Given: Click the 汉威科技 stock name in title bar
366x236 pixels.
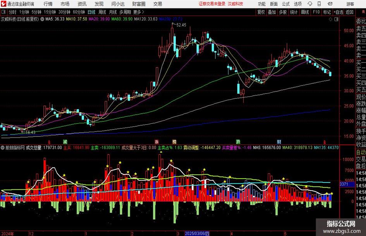Looking at the screenshot, I should (235, 4).
